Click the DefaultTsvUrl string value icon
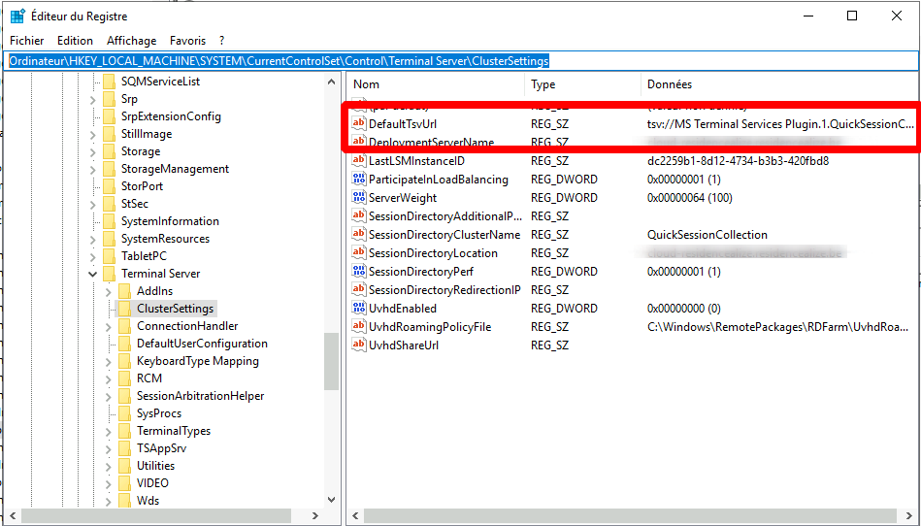The height and width of the screenshot is (526, 921). (359, 124)
